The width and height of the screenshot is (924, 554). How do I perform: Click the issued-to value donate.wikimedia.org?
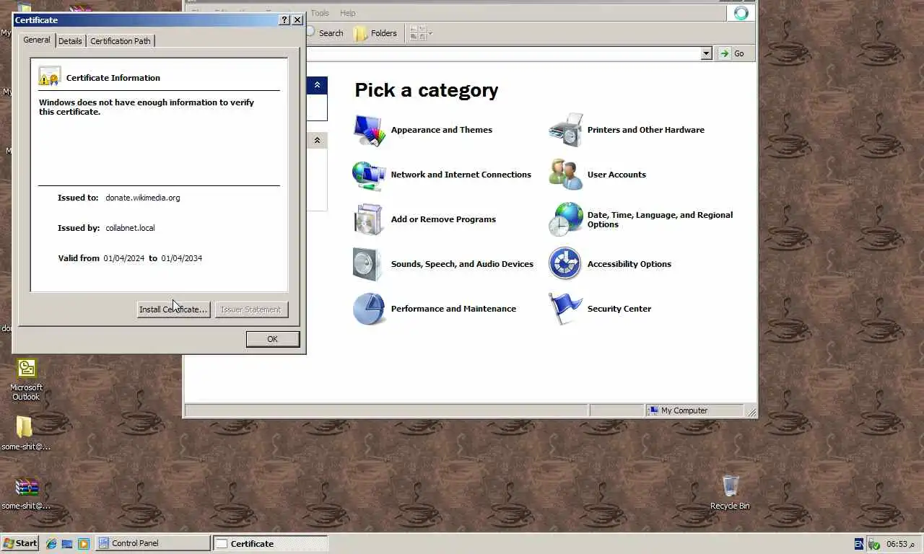(x=143, y=198)
